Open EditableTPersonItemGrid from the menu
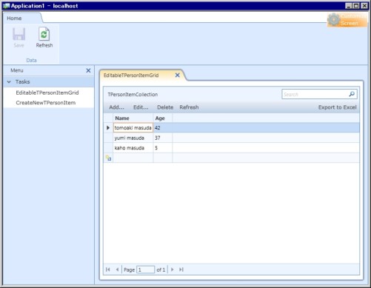 47,93
